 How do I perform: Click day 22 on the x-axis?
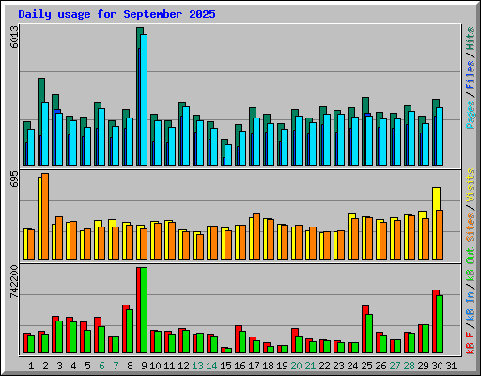[324, 366]
